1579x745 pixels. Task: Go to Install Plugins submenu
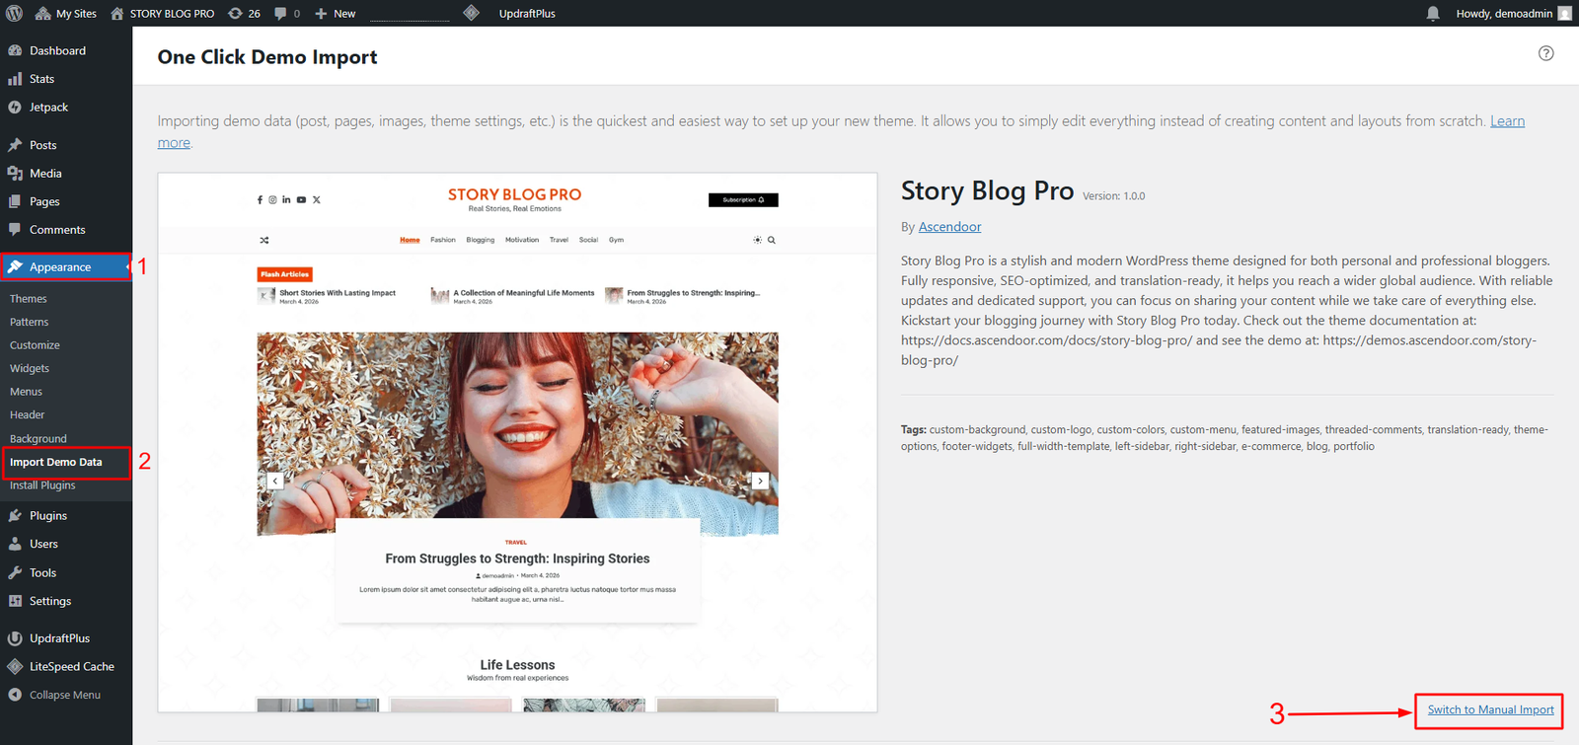[42, 485]
